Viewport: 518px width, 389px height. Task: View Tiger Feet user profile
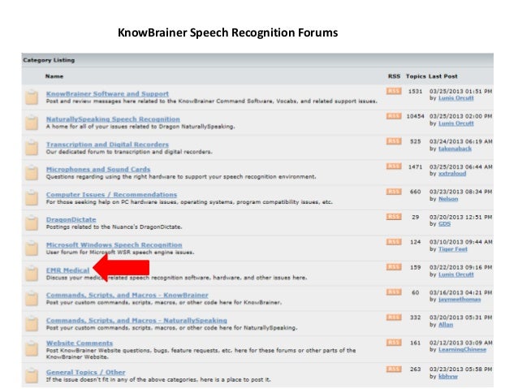(x=453, y=249)
